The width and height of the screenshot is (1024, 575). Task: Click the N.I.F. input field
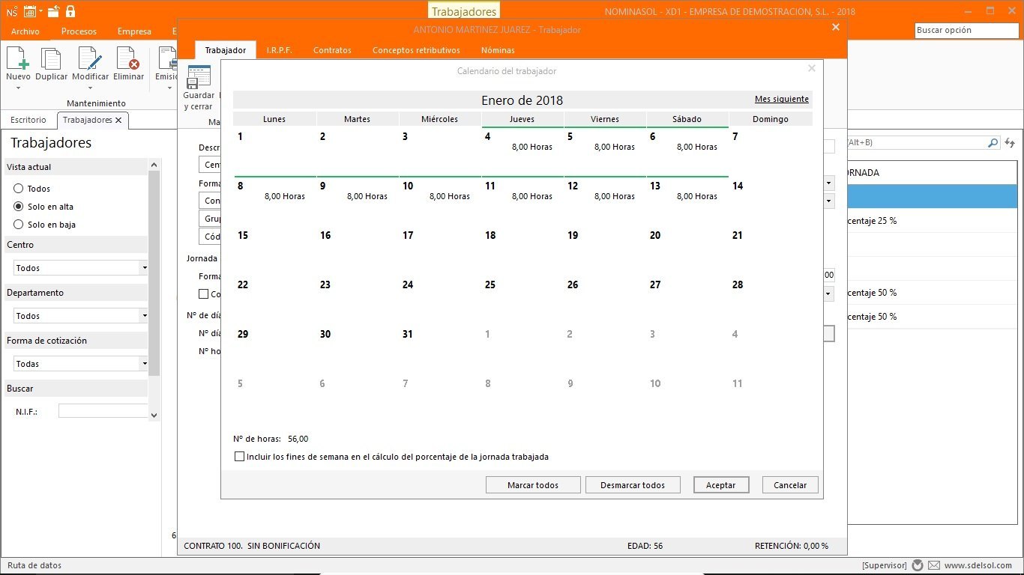pos(103,411)
